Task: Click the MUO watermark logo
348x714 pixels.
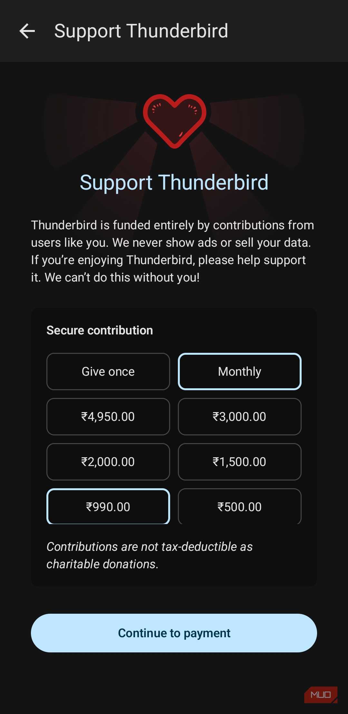Action: [x=321, y=694]
